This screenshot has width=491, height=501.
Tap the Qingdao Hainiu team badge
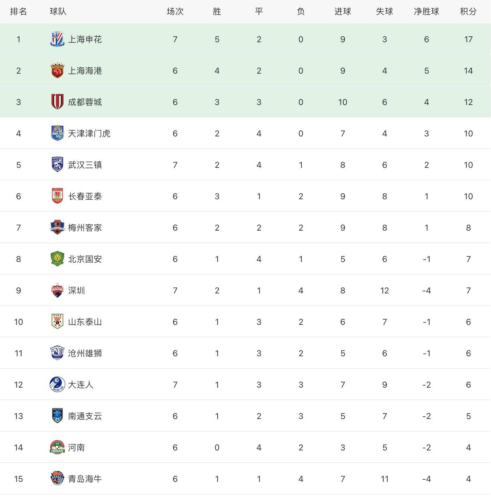[57, 479]
